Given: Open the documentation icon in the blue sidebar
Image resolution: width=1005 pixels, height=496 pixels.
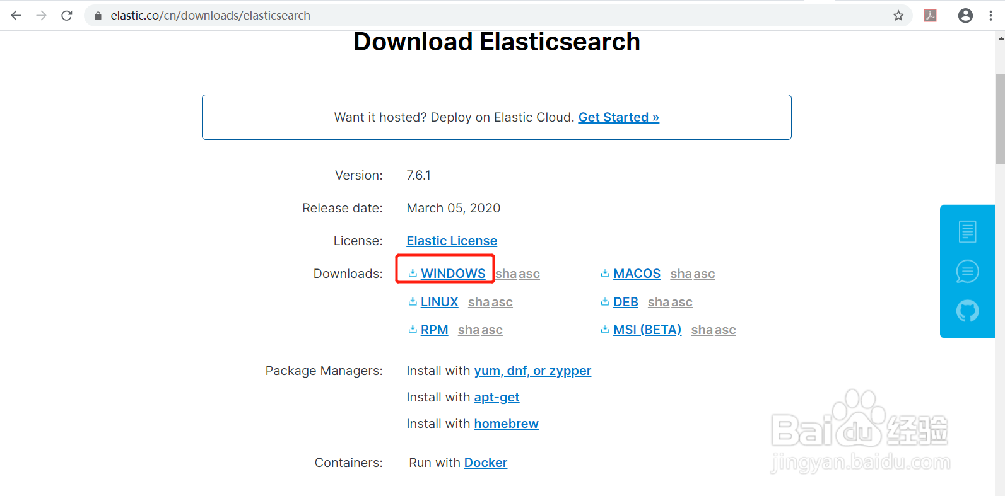Looking at the screenshot, I should [967, 231].
